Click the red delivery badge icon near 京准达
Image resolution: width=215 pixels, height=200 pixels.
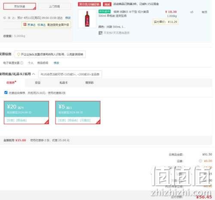pos(25,24)
